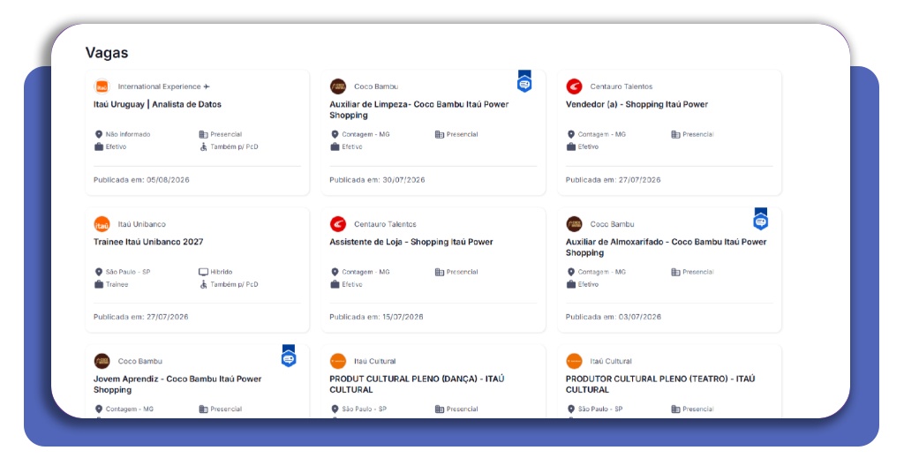Viewport: 904px width, 473px height.
Task: Click Coco Bambu logo on Auxiliar de Limpeza card
Action: 338,86
